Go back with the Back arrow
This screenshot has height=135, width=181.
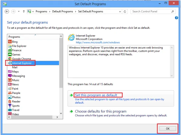point(7,11)
